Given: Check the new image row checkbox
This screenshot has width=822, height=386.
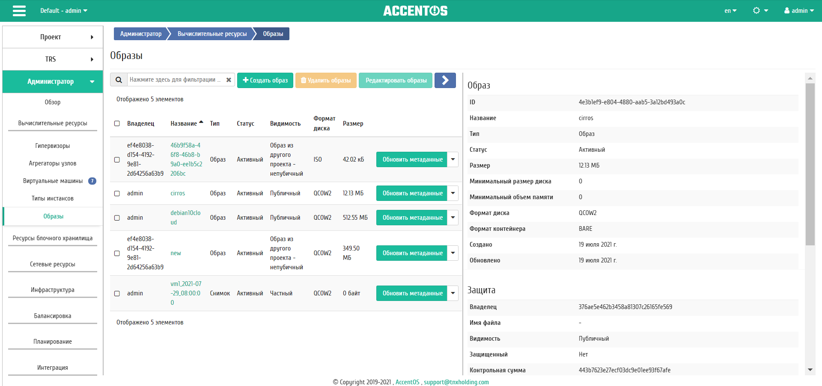Looking at the screenshot, I should 117,253.
